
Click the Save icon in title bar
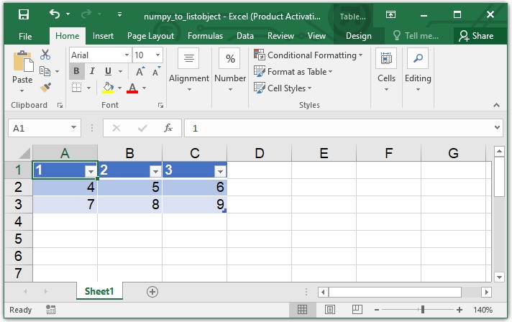click(x=23, y=14)
